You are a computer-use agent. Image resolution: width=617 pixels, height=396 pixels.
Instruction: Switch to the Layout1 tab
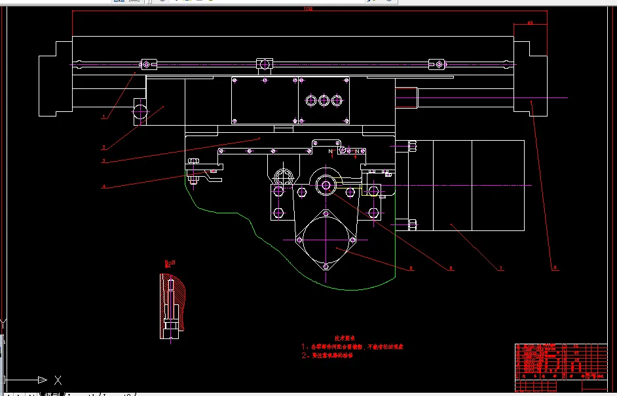(x=82, y=393)
